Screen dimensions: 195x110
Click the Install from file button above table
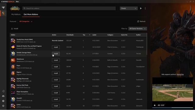point(15,28)
